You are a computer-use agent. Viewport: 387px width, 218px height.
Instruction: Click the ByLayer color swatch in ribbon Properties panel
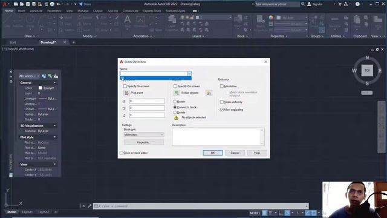279,18
